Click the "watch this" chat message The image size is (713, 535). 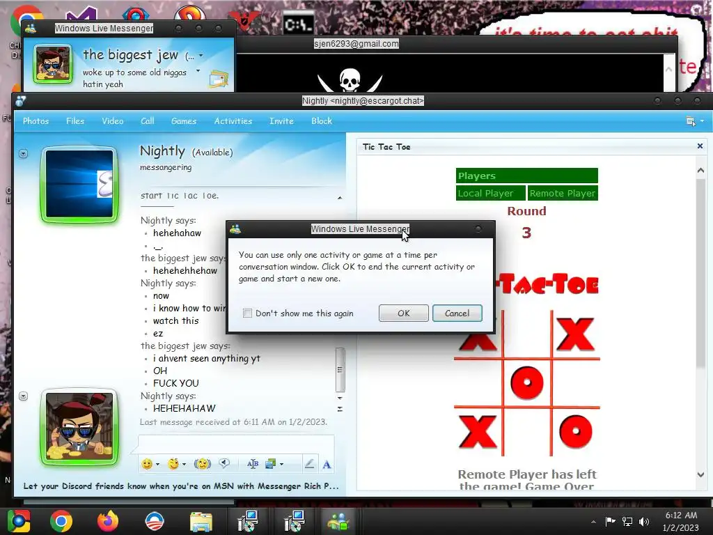(176, 320)
